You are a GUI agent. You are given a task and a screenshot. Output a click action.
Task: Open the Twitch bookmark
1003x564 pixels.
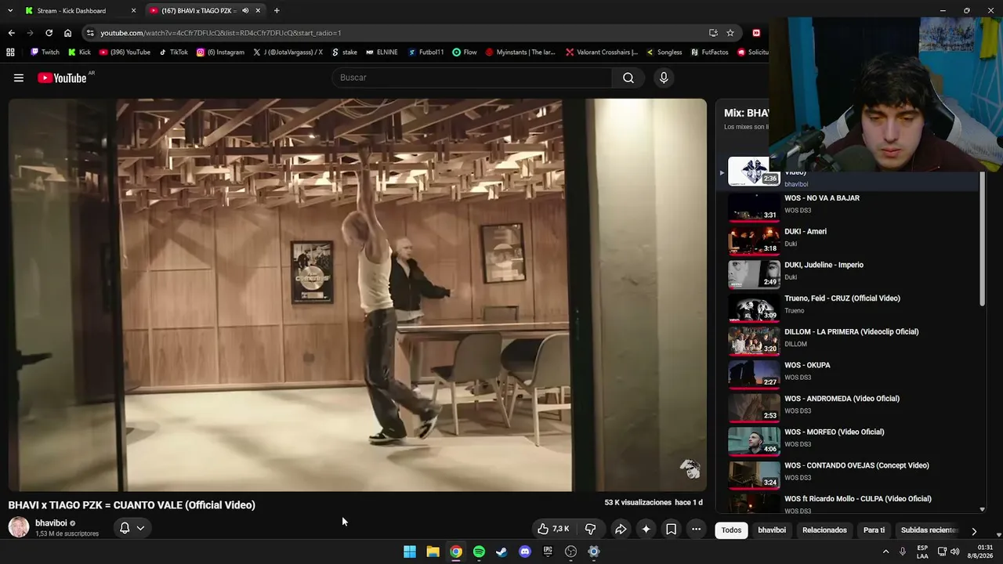pyautogui.click(x=45, y=52)
